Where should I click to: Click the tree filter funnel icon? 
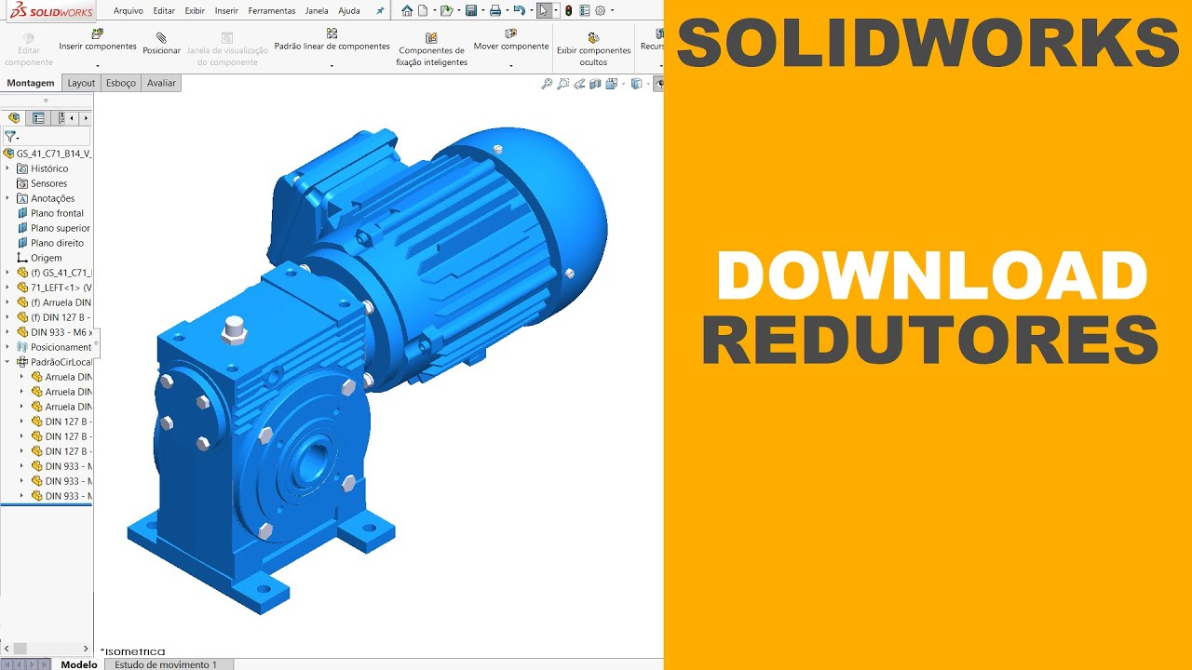point(10,136)
